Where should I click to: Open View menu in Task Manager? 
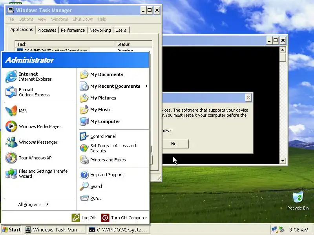point(42,19)
